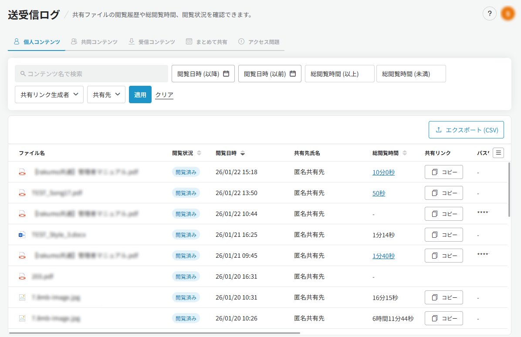Click the horizontal table scrollbar

pyautogui.click(x=155, y=333)
